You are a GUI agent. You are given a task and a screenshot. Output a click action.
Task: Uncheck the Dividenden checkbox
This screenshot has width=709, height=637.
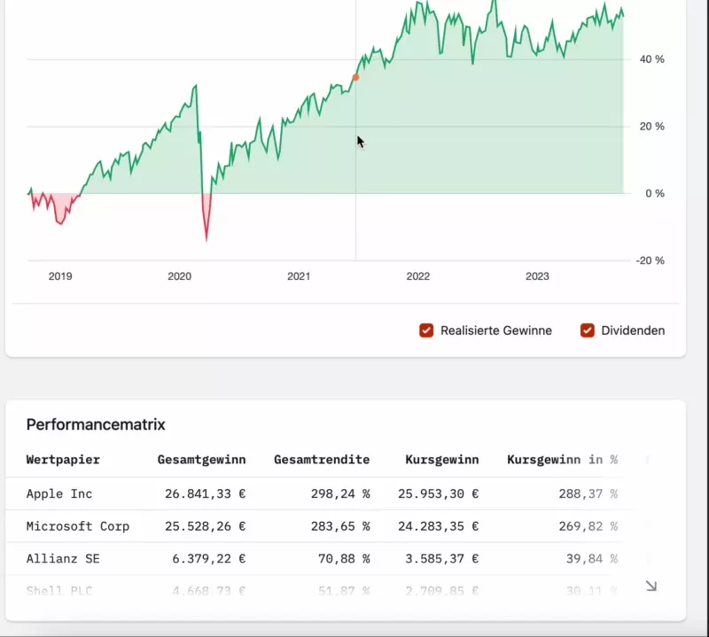tap(587, 330)
